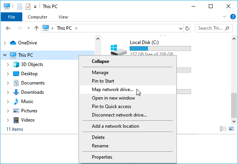The height and width of the screenshot is (164, 238).
Task: Choose Properties from the context menu
Action: (102, 157)
